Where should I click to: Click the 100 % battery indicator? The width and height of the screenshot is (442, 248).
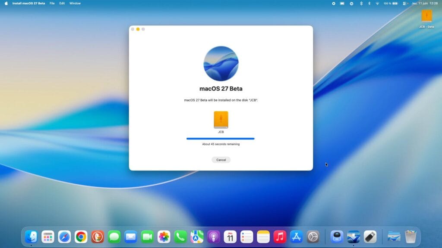(x=391, y=3)
